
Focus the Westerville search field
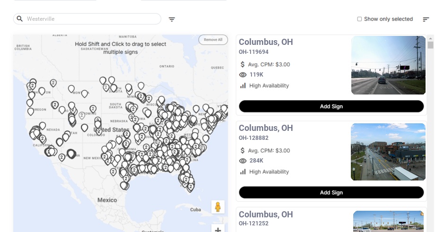(92, 19)
